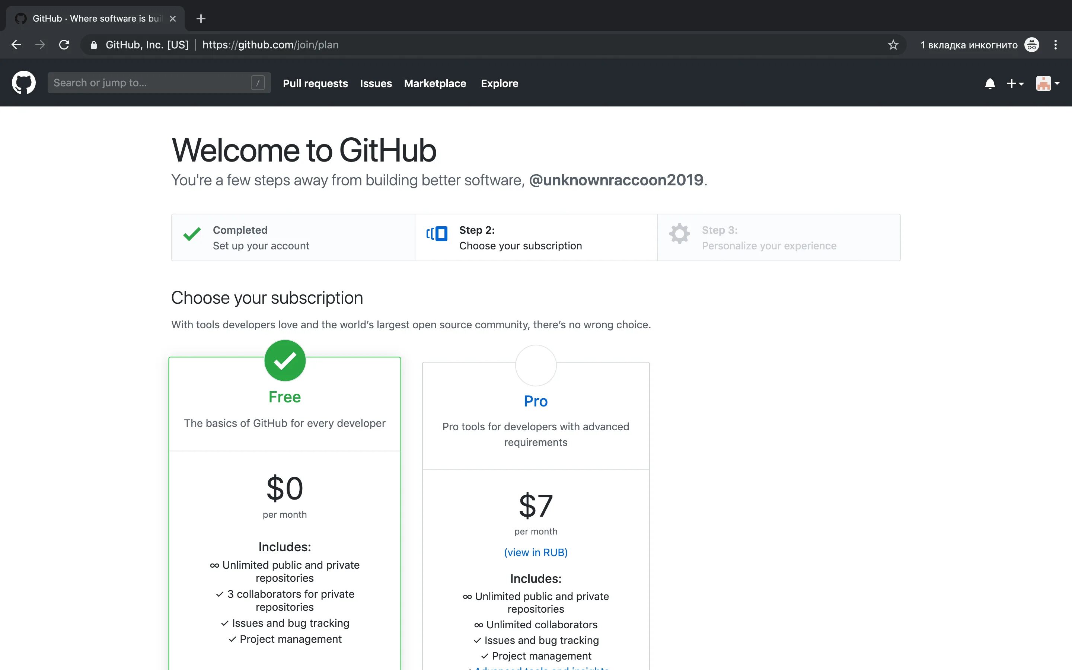Click the $7 price text

(536, 505)
